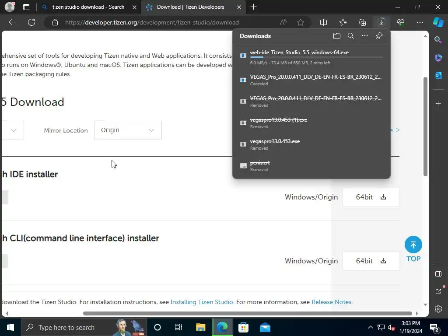The width and height of the screenshot is (448, 336).
Task: Open a new tab with plus button
Action: (253, 7)
